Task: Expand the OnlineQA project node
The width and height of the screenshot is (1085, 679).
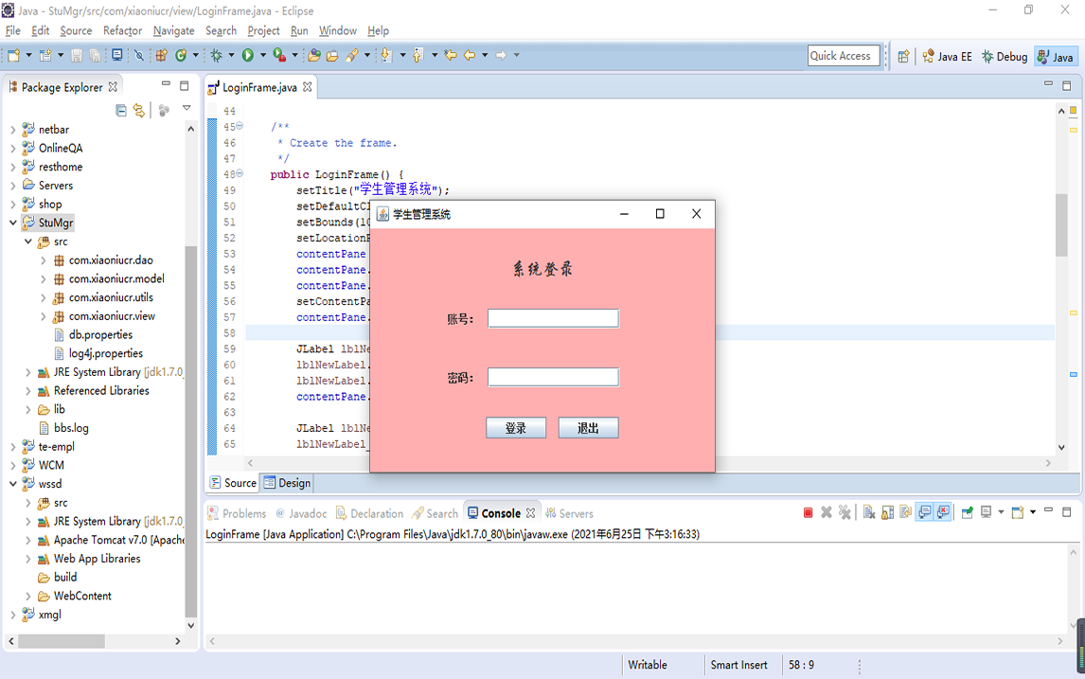Action: tap(12, 148)
